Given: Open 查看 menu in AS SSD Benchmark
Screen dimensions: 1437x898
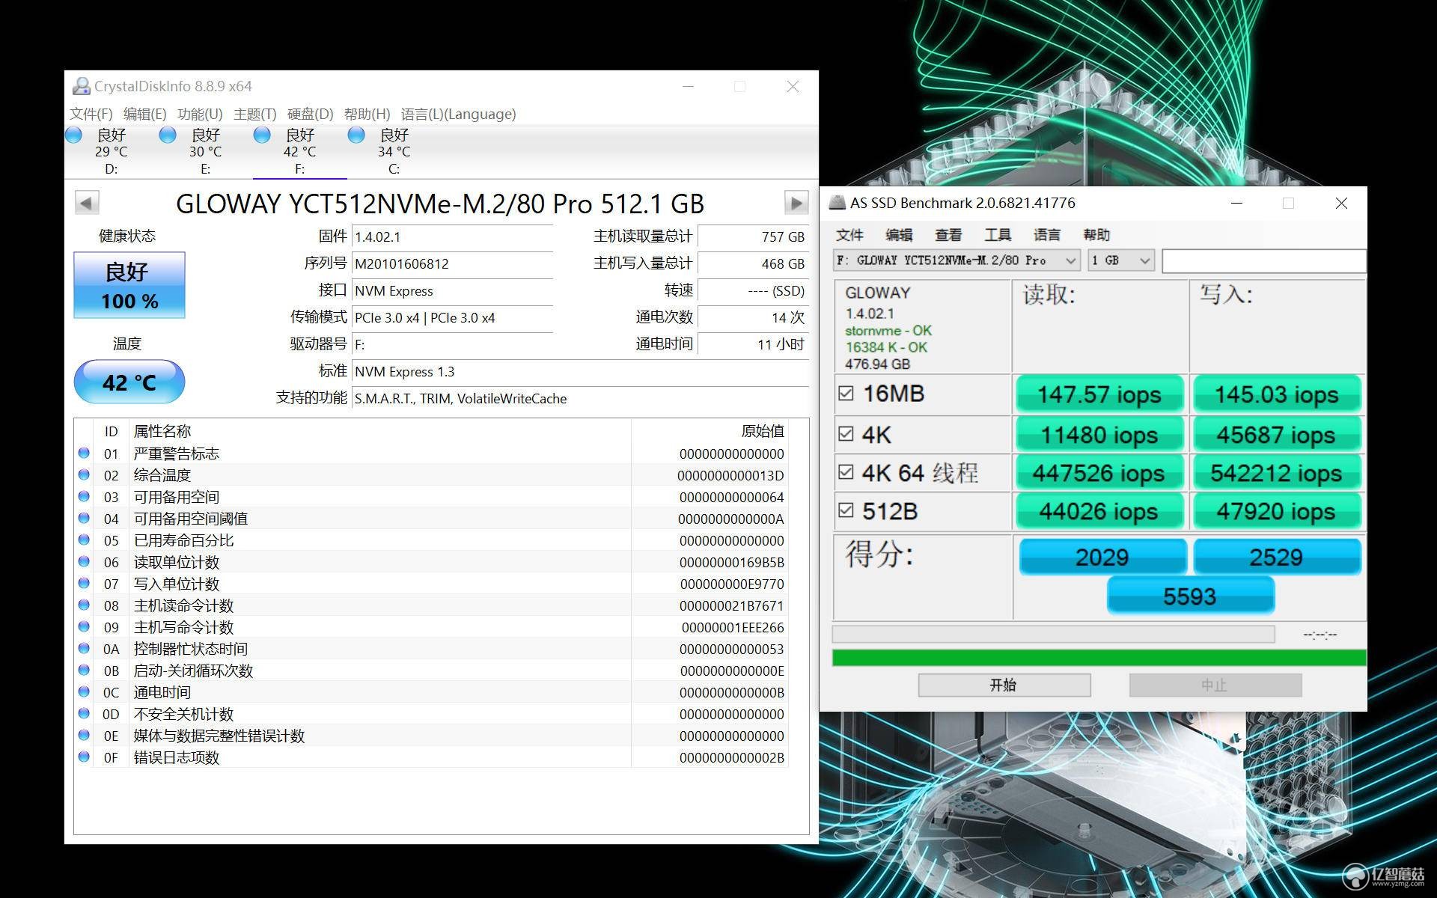Looking at the screenshot, I should (x=948, y=235).
